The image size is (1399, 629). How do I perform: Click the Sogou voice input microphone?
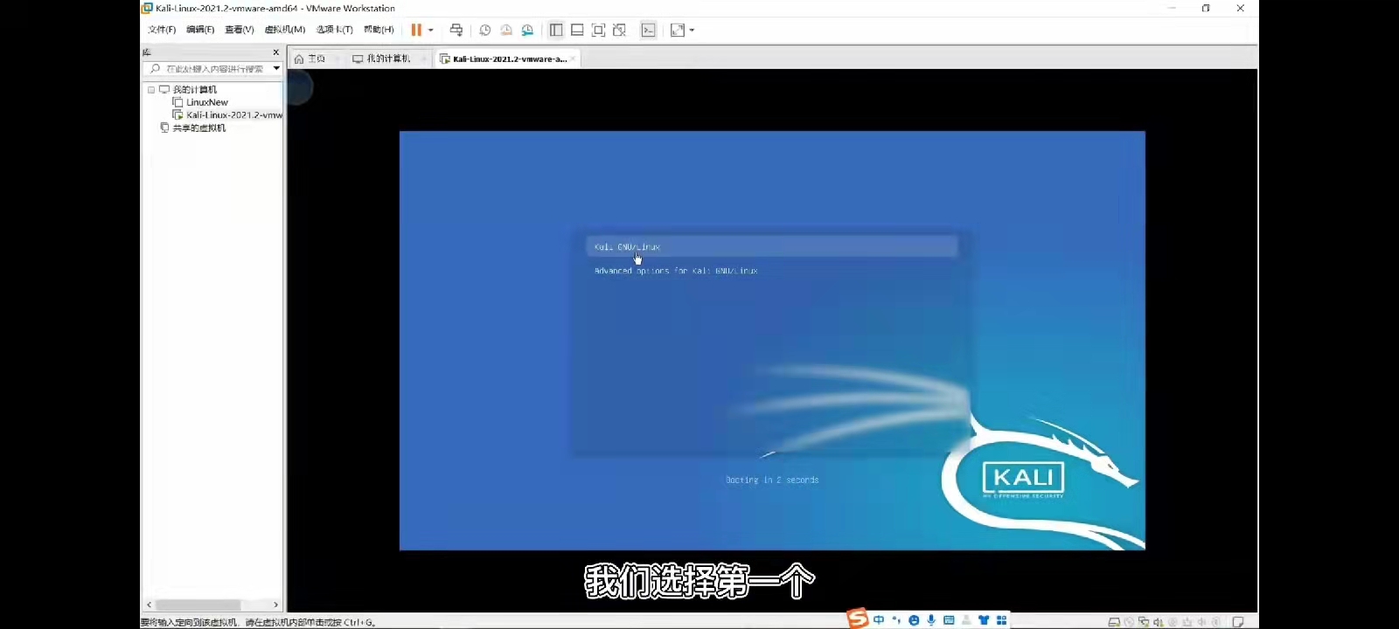point(931,619)
